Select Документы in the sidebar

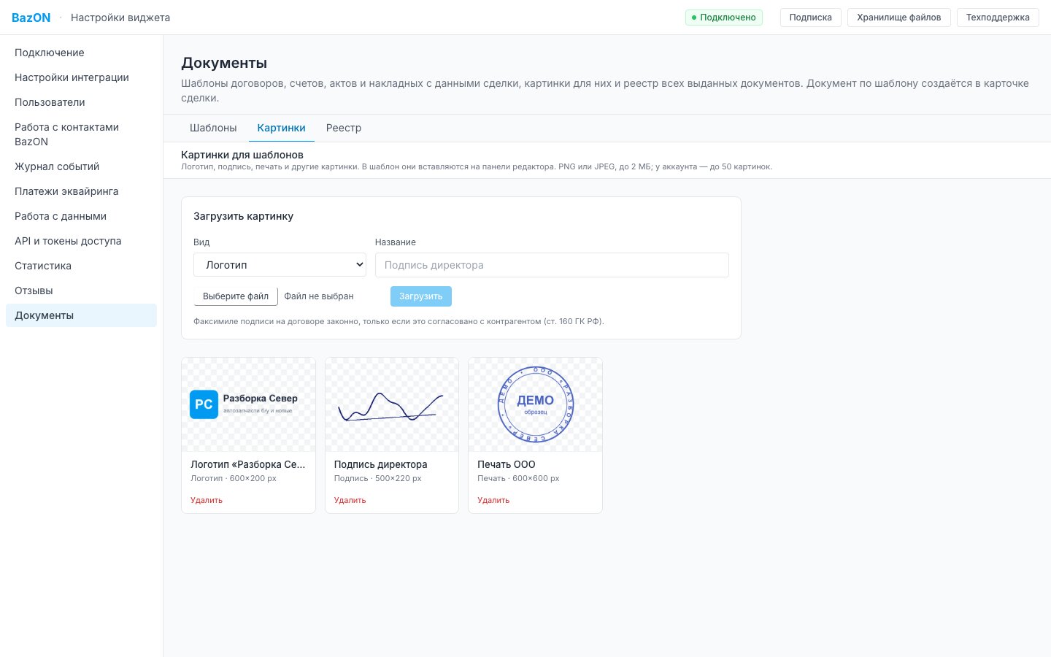coord(81,315)
